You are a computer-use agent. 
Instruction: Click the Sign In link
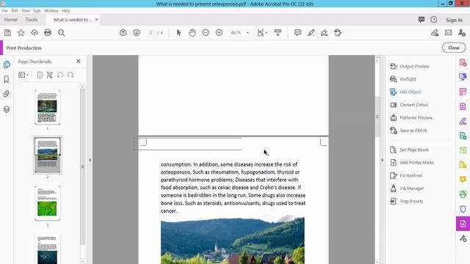454,20
